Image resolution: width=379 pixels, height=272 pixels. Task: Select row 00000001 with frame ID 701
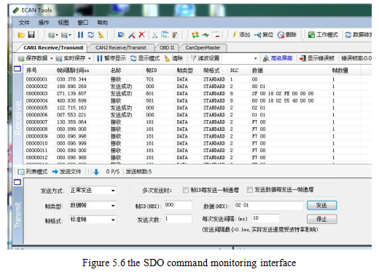[x=192, y=79]
